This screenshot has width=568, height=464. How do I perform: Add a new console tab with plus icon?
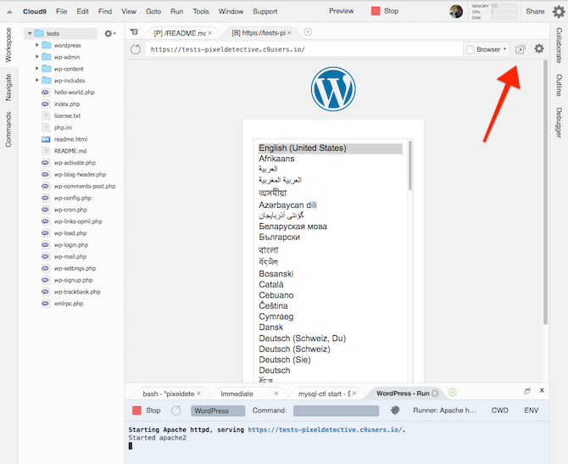pos(453,392)
